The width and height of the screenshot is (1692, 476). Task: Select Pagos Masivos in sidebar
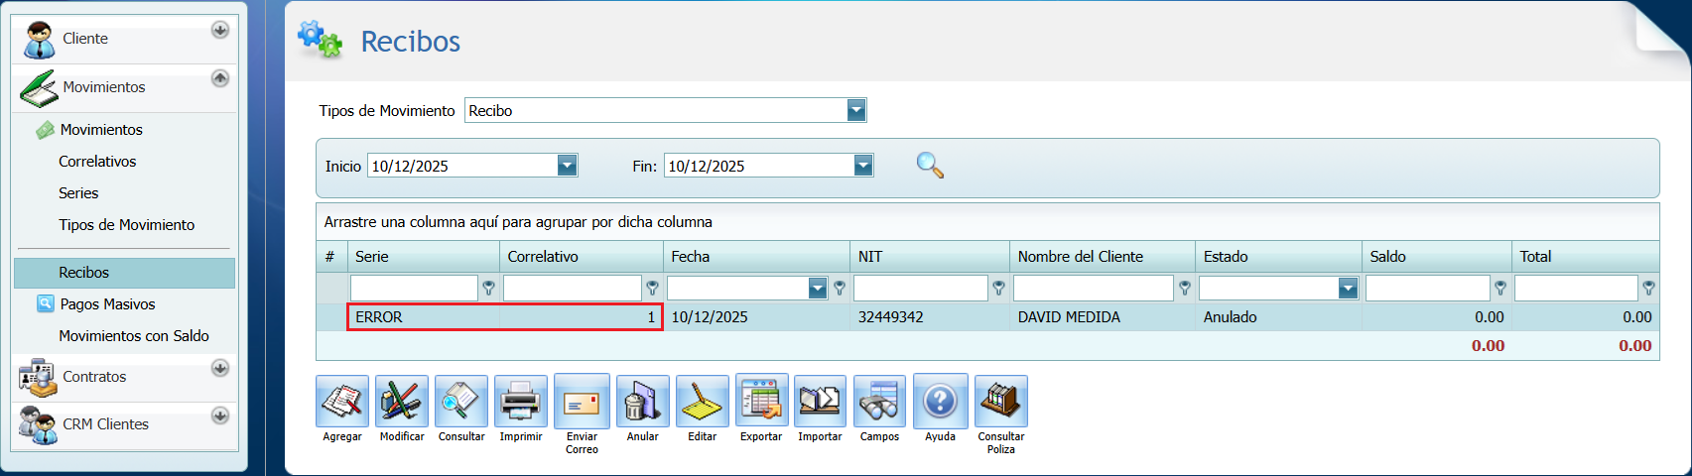[107, 304]
